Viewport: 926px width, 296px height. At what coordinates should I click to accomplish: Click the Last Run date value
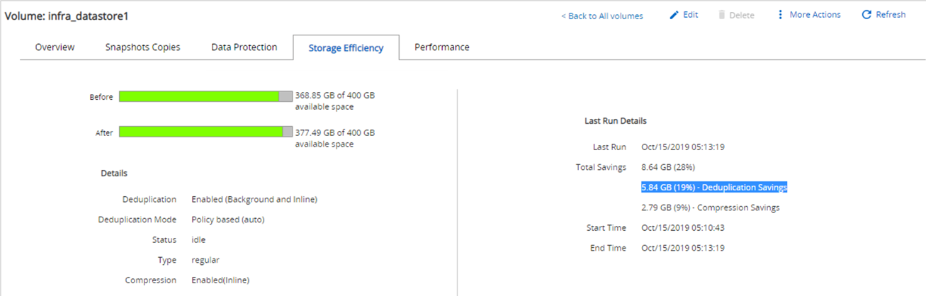tap(682, 147)
